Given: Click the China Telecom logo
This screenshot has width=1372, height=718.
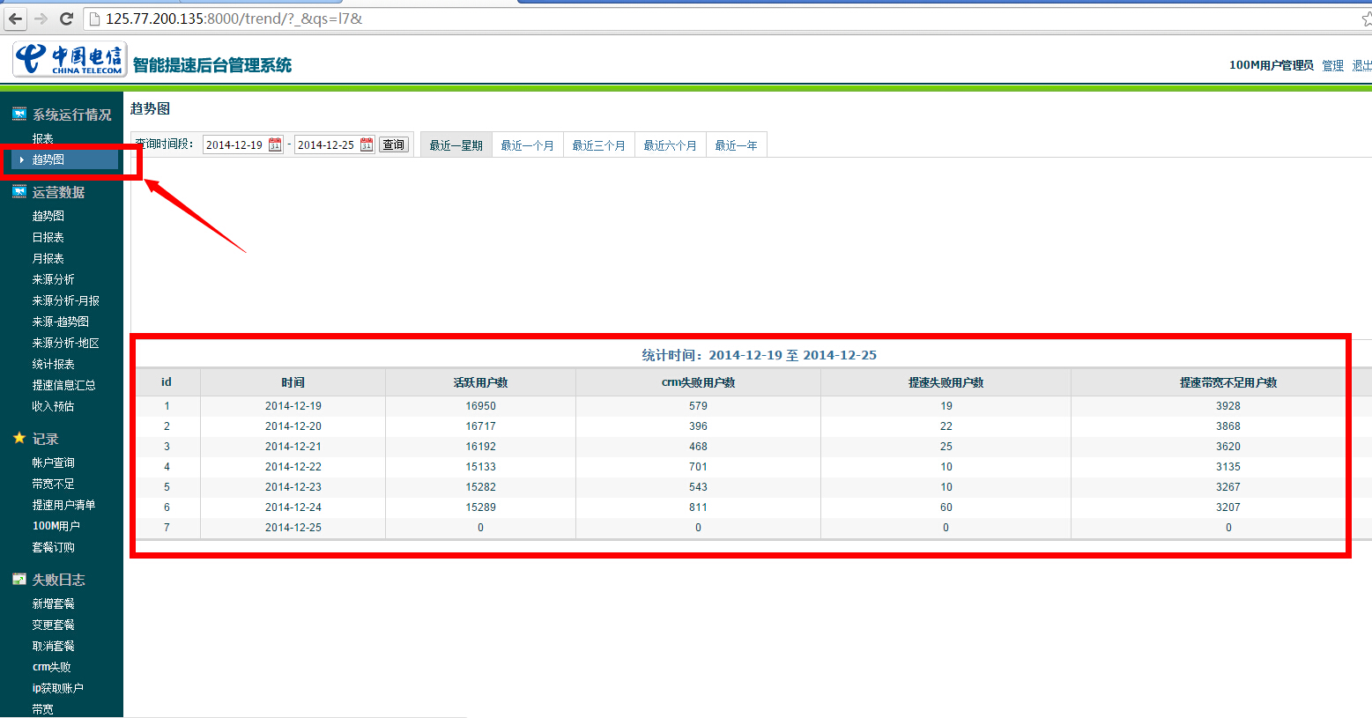Looking at the screenshot, I should [x=70, y=59].
